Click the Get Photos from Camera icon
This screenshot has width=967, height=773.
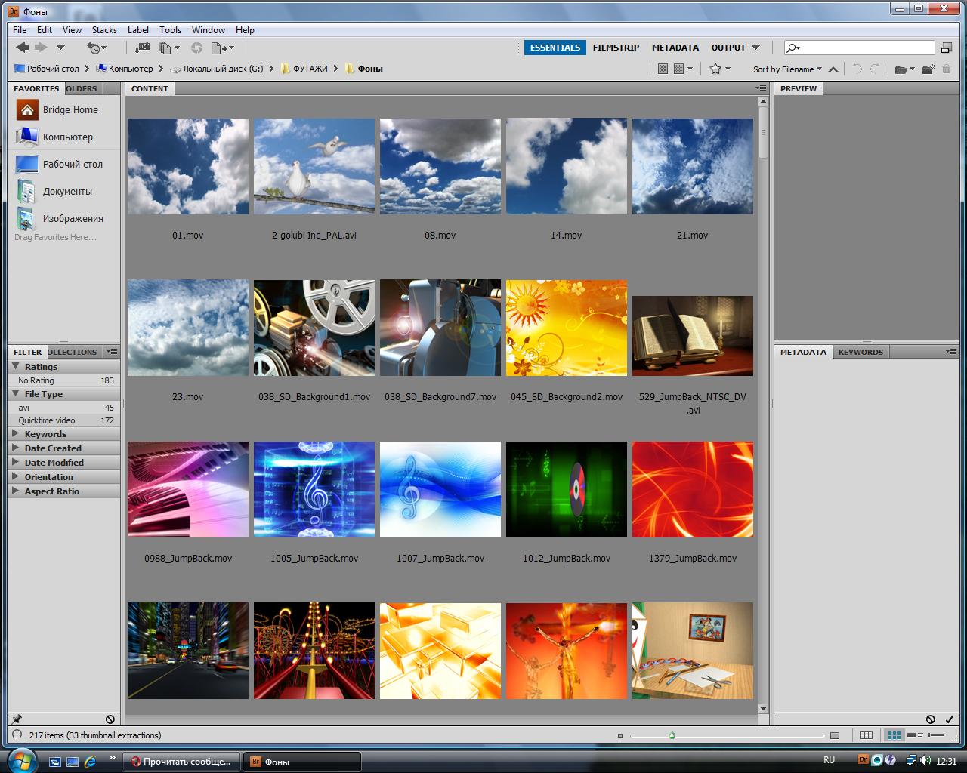pos(141,48)
